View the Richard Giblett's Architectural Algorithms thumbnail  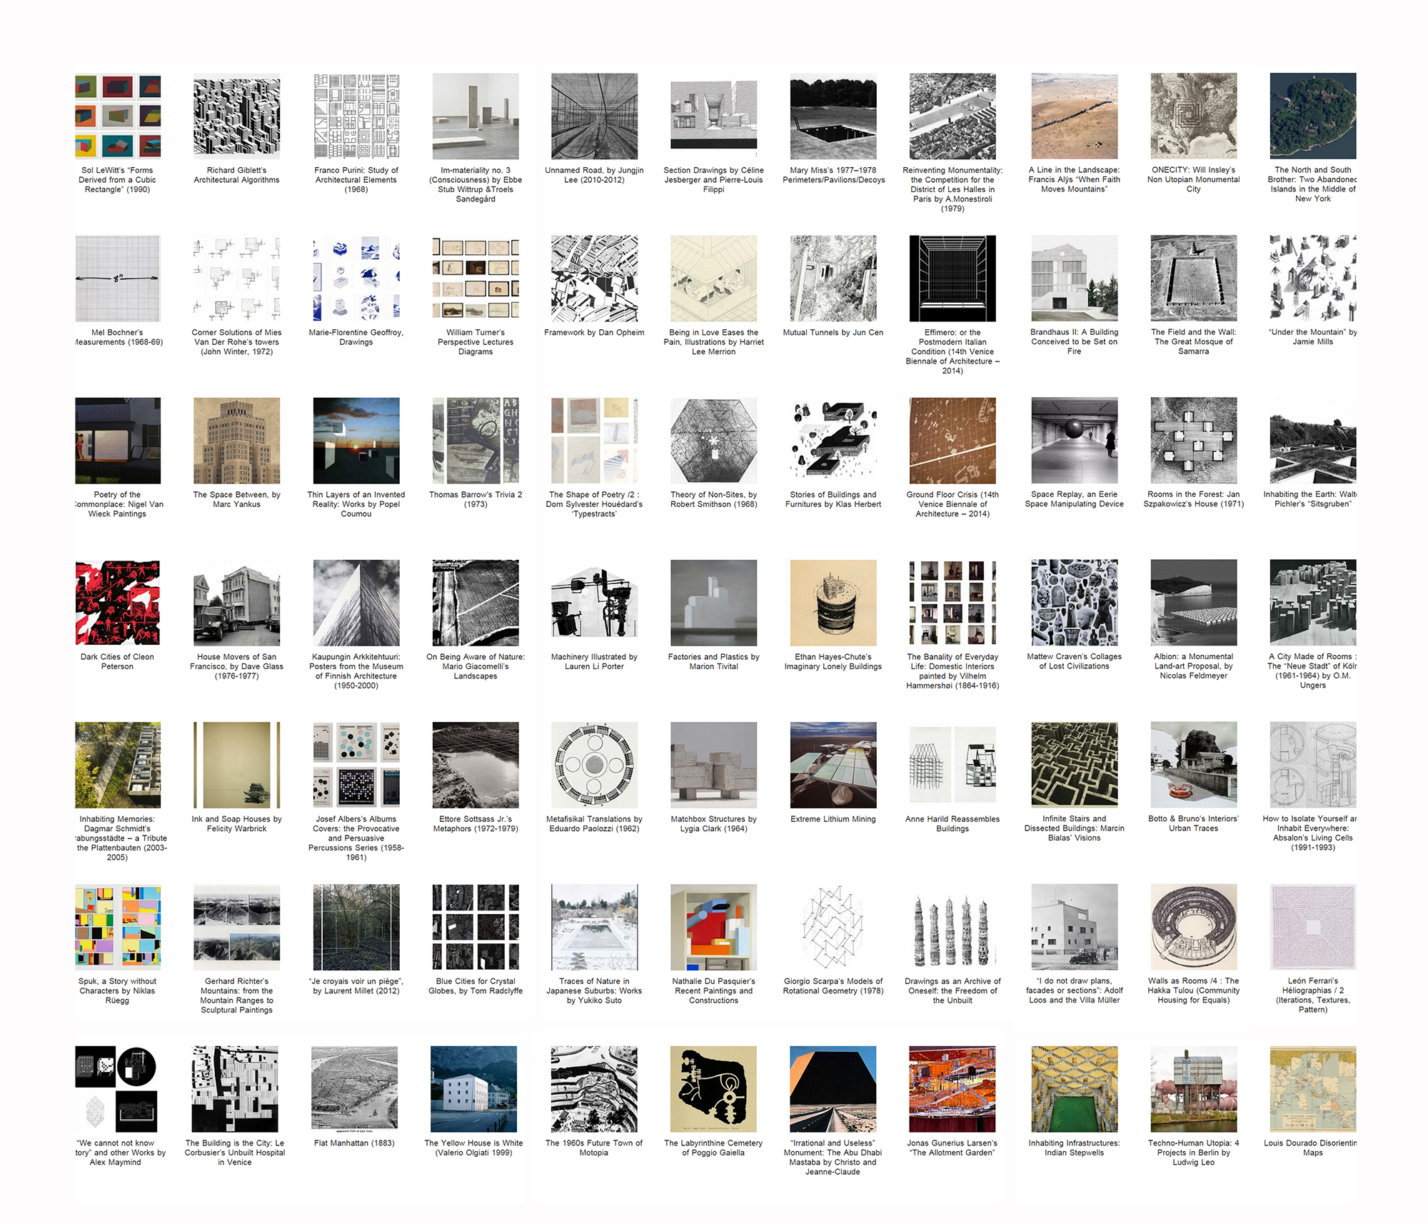tap(237, 116)
